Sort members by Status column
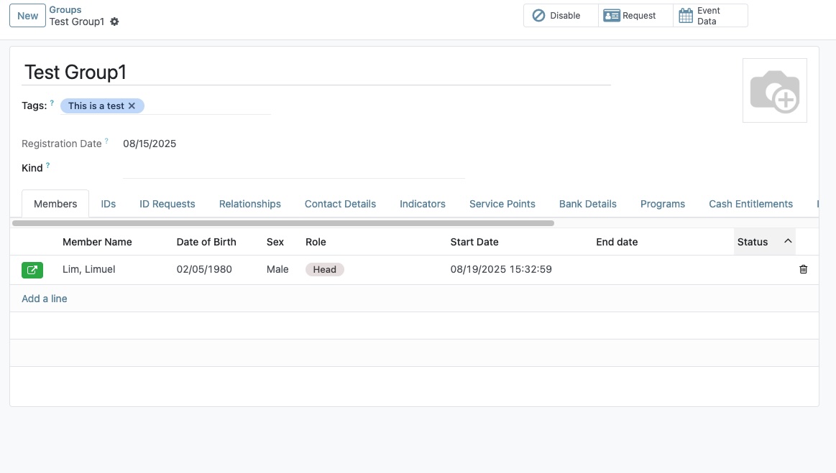The width and height of the screenshot is (836, 473). coord(753,242)
